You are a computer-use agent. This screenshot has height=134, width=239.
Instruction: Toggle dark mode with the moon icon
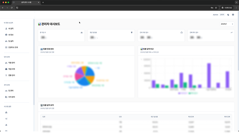point(228,15)
